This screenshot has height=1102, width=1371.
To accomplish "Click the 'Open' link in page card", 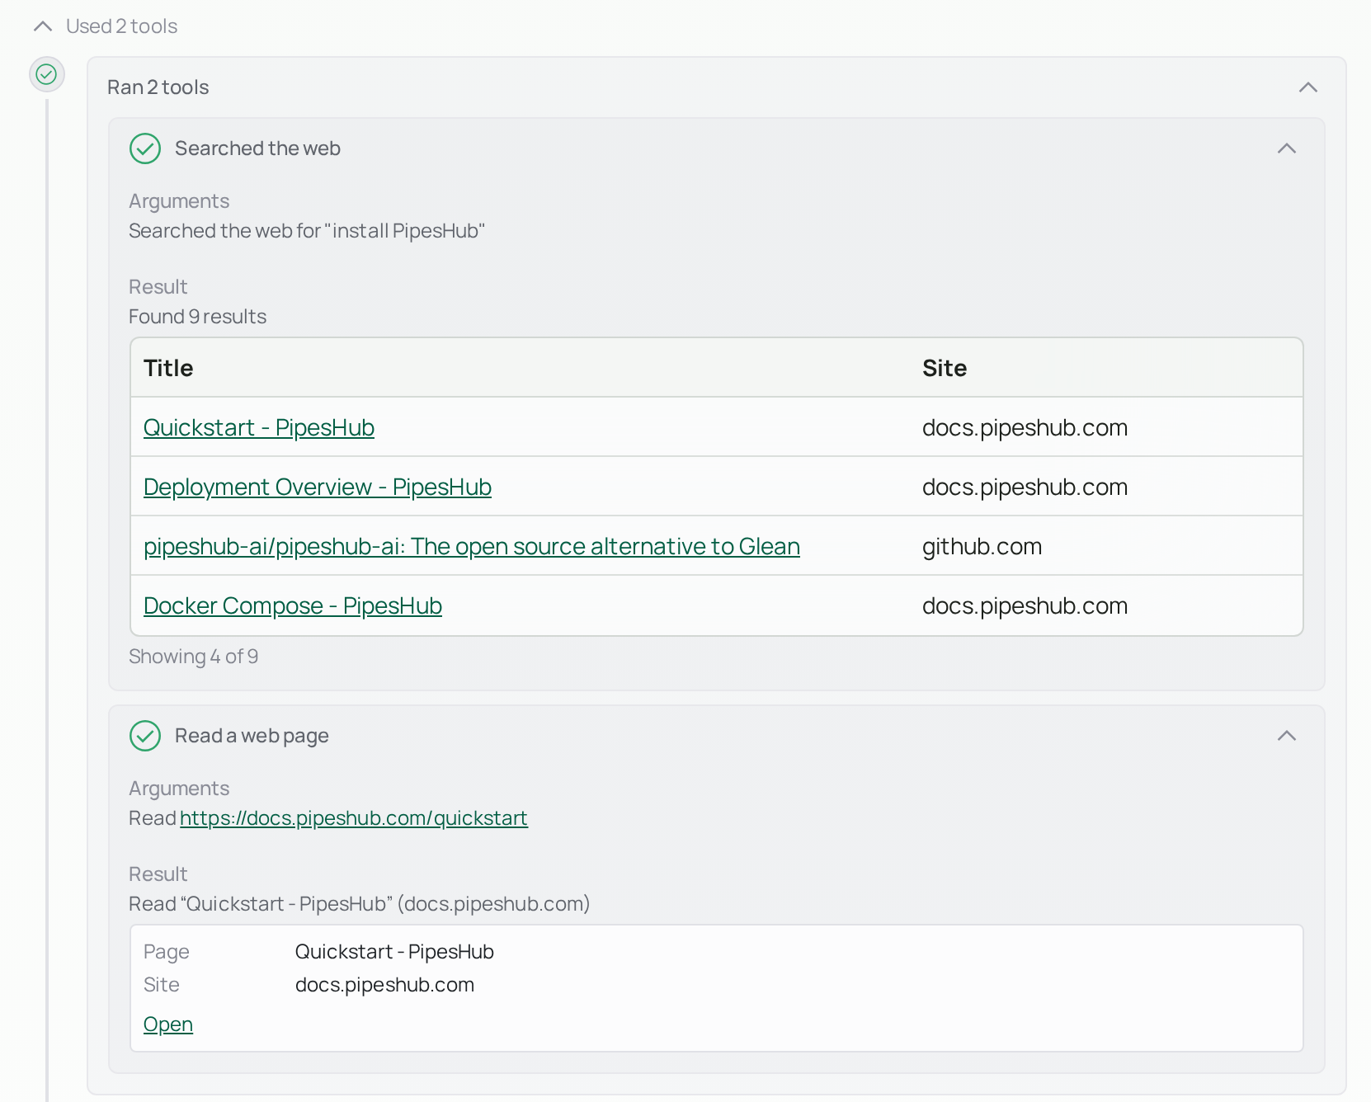I will (x=168, y=1024).
